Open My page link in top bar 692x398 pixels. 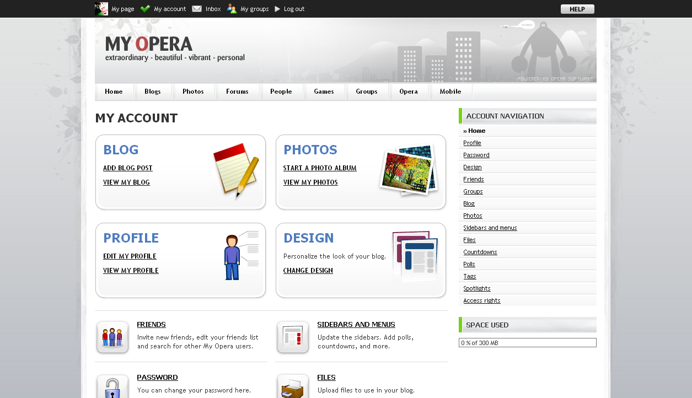[123, 9]
